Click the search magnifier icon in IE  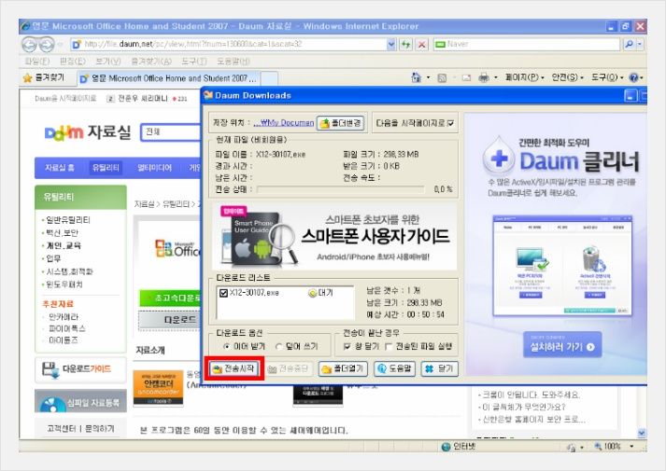coord(629,44)
